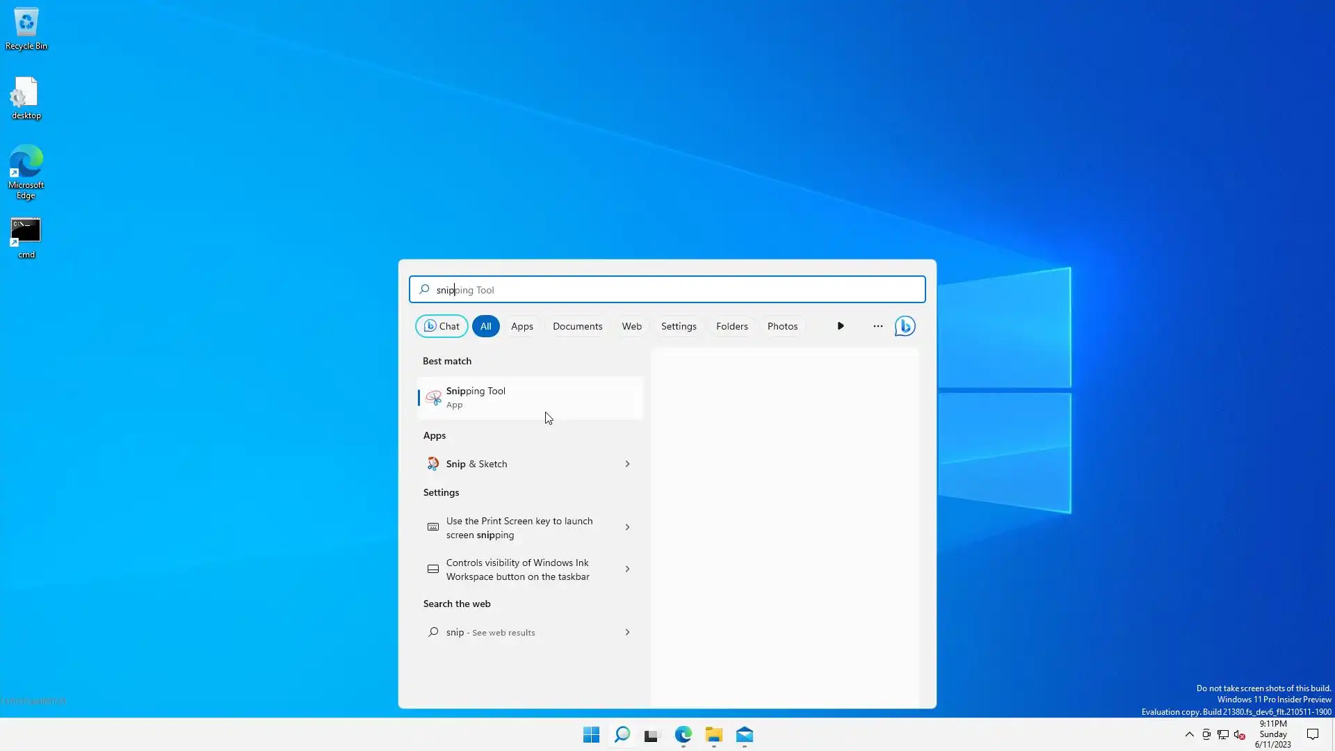Viewport: 1335px width, 751px height.
Task: Expand the Windows Ink Workspace setting chevron
Action: [627, 569]
